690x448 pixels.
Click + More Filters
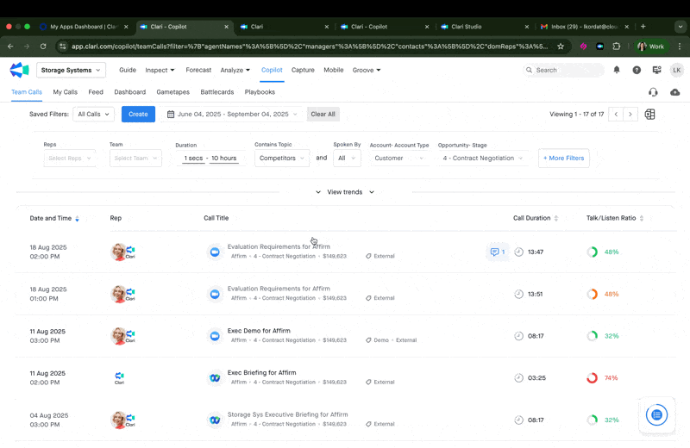click(x=564, y=159)
